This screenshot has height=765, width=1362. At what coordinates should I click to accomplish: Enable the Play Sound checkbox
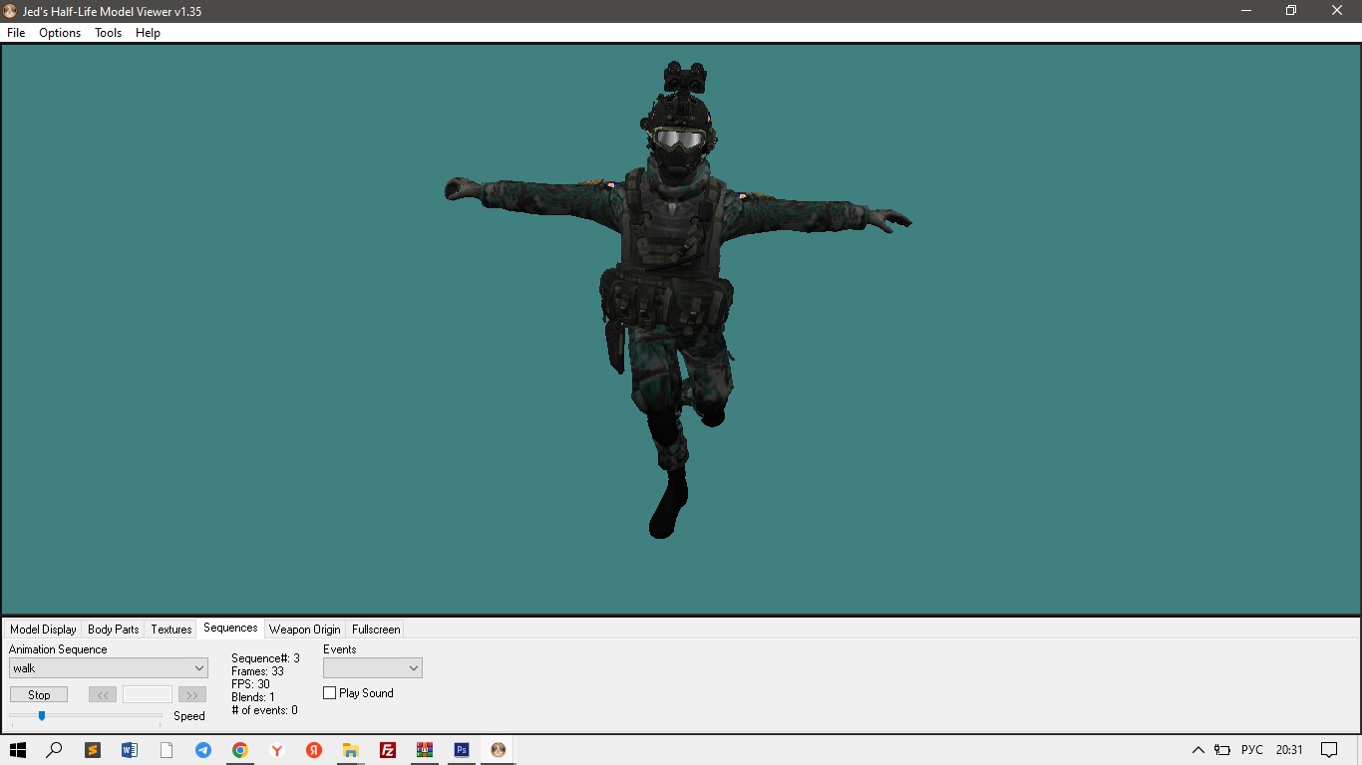pos(330,693)
